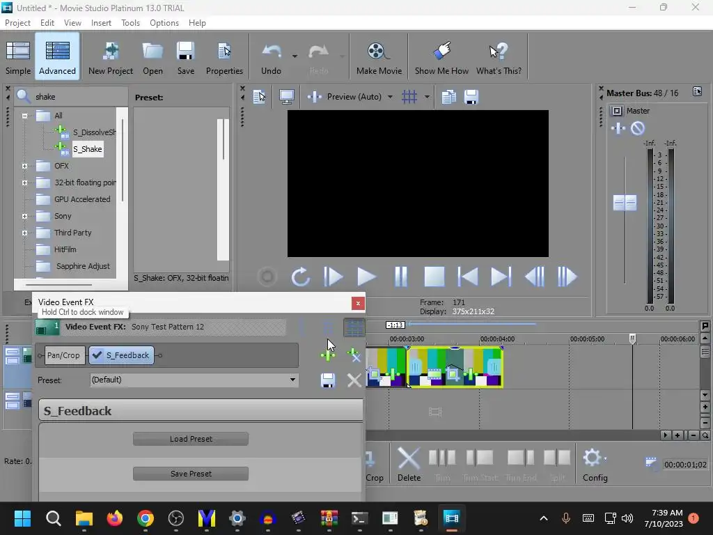
Task: Click Save Preset button
Action: (x=191, y=474)
